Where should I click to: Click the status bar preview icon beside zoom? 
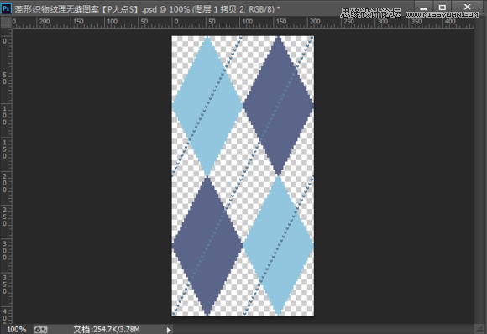40,329
